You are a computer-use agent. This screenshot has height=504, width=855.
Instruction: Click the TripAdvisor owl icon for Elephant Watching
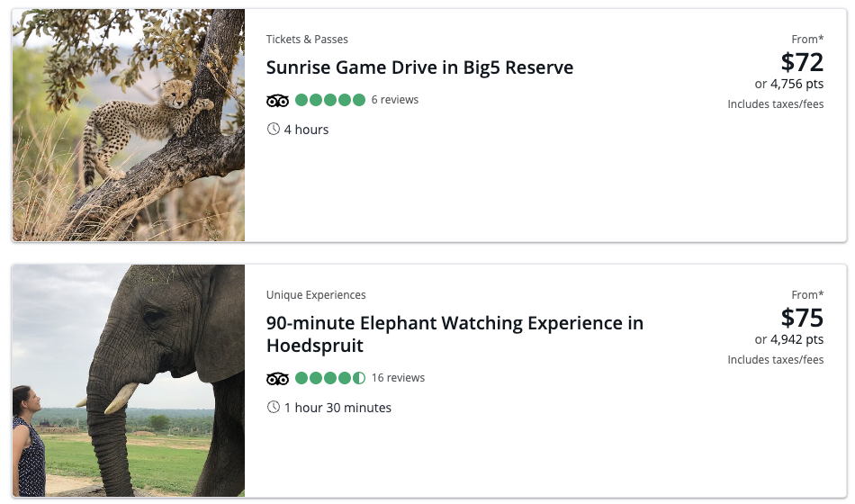pyautogui.click(x=277, y=378)
